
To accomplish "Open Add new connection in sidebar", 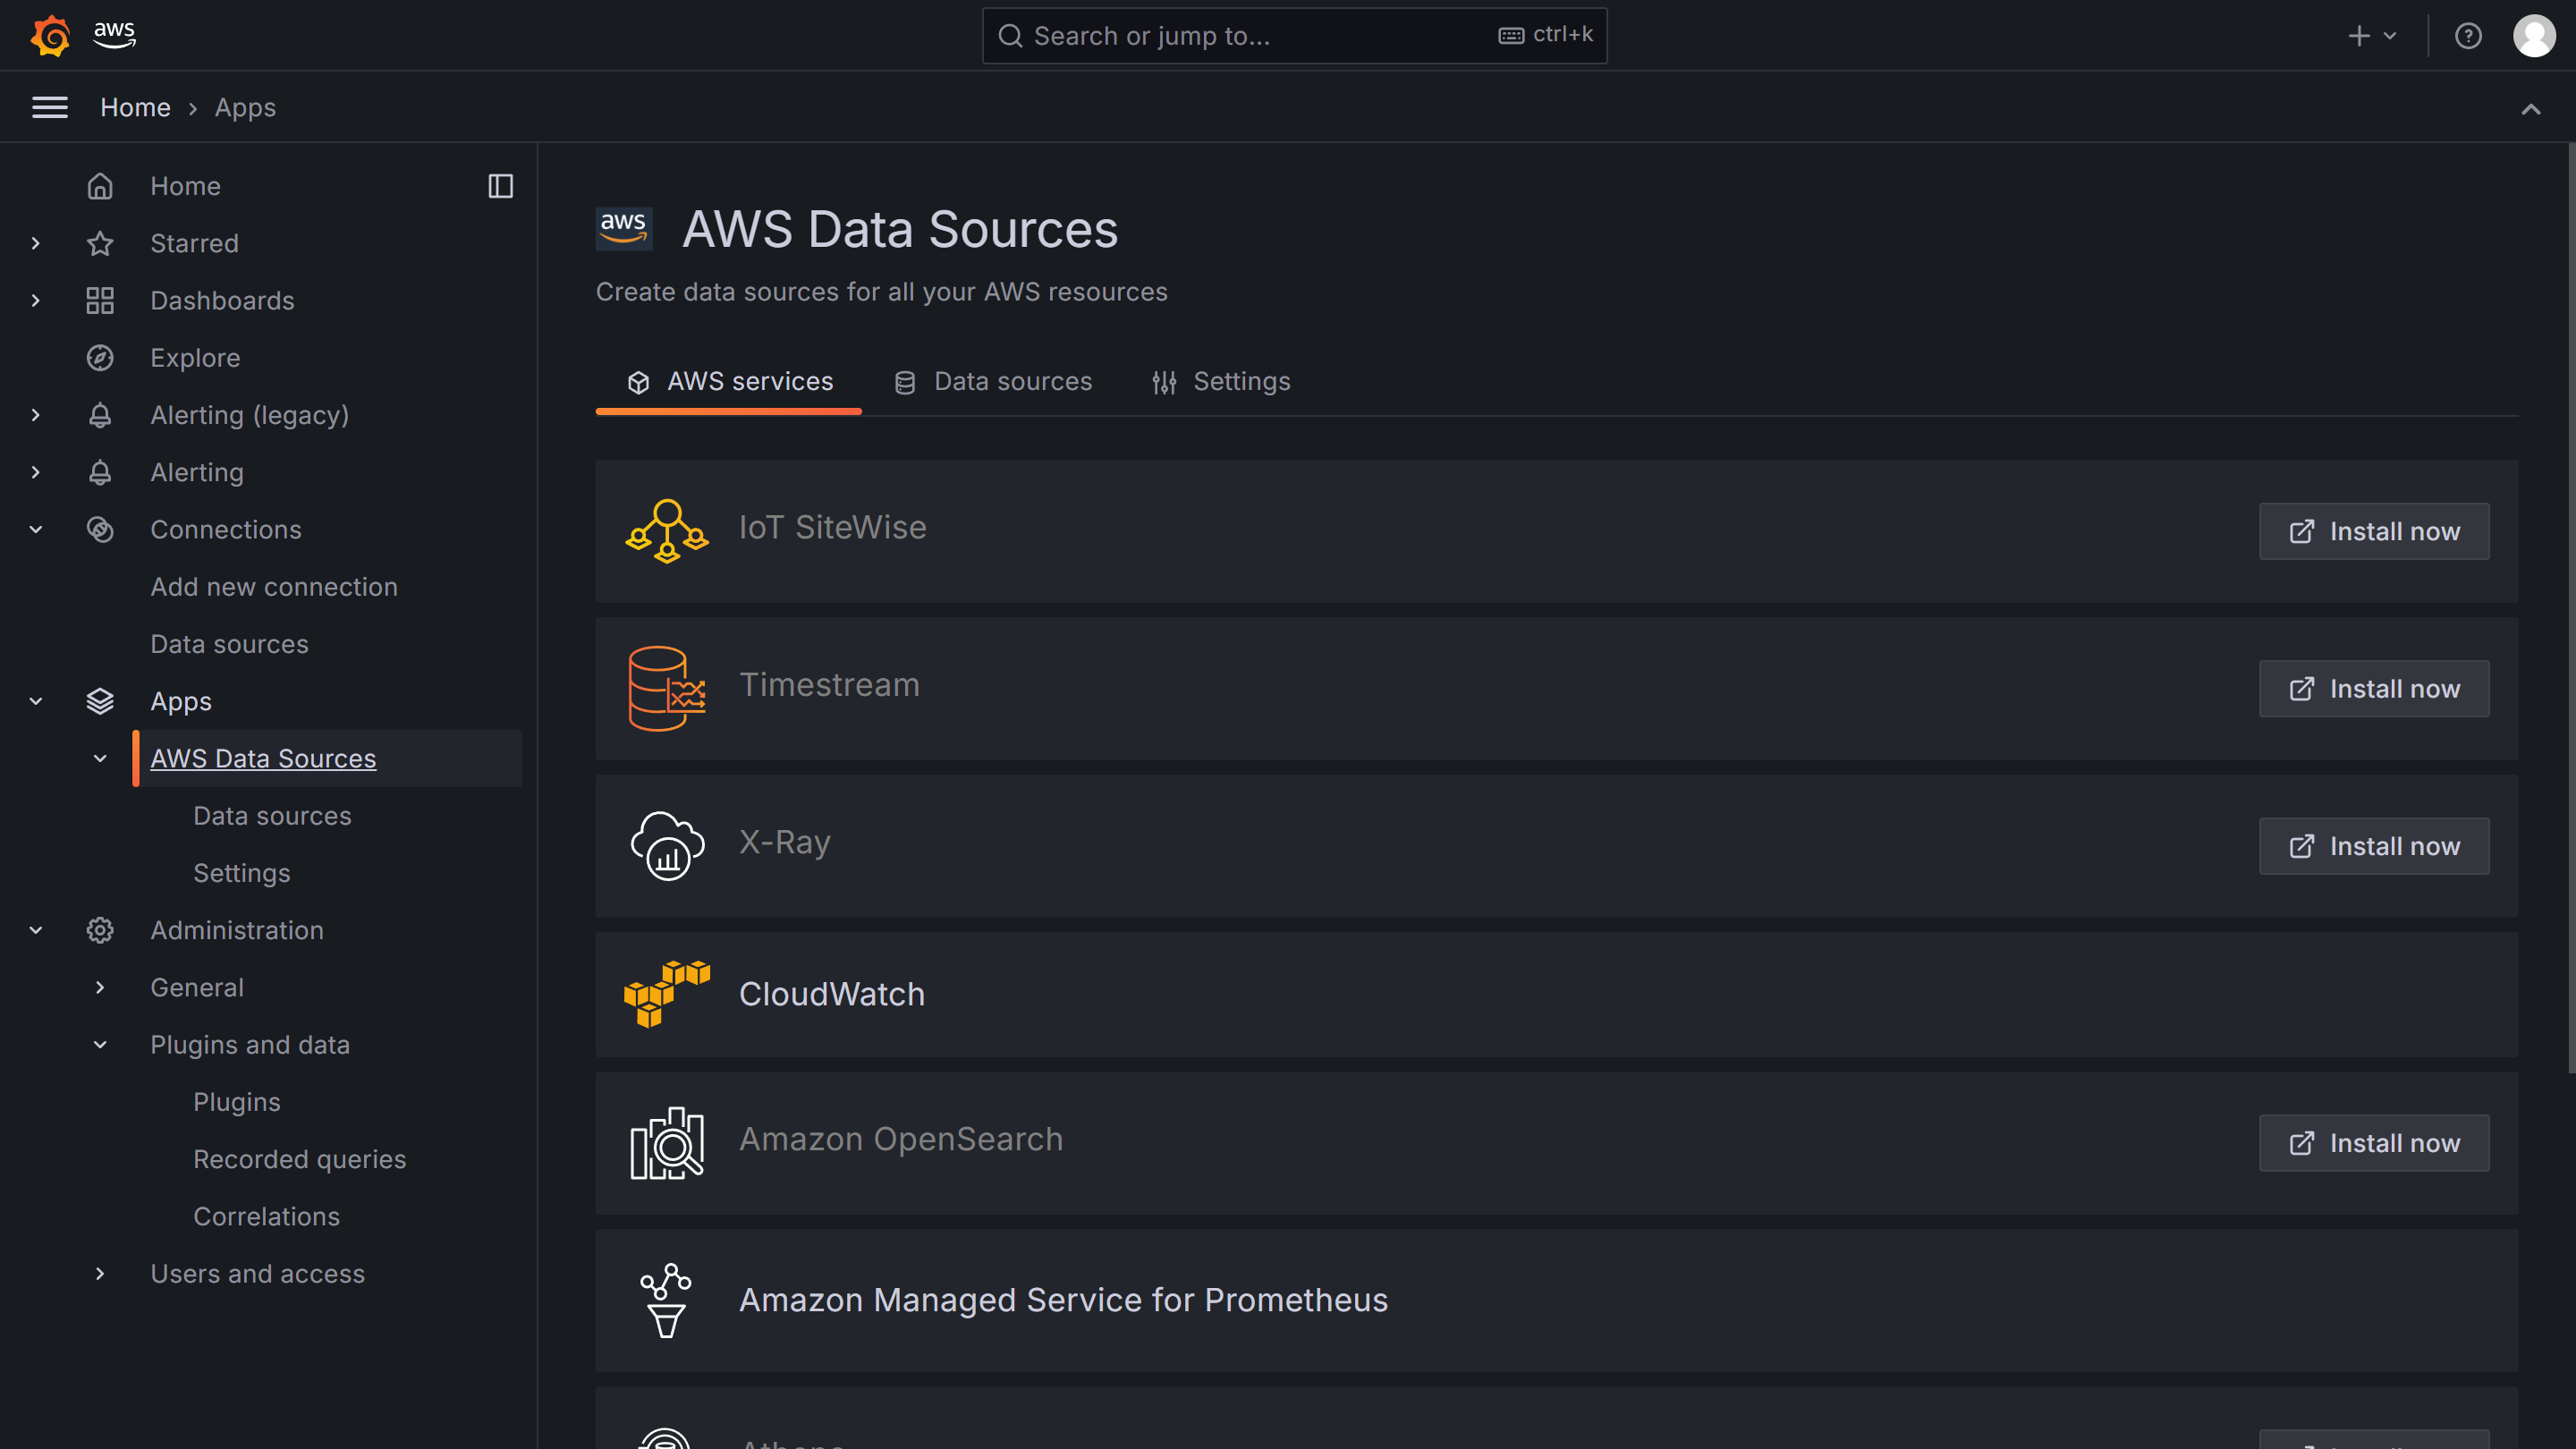I will pyautogui.click(x=274, y=586).
